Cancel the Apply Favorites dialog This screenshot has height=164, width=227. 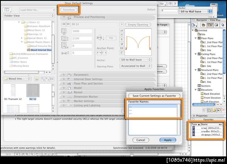[x=141, y=140]
